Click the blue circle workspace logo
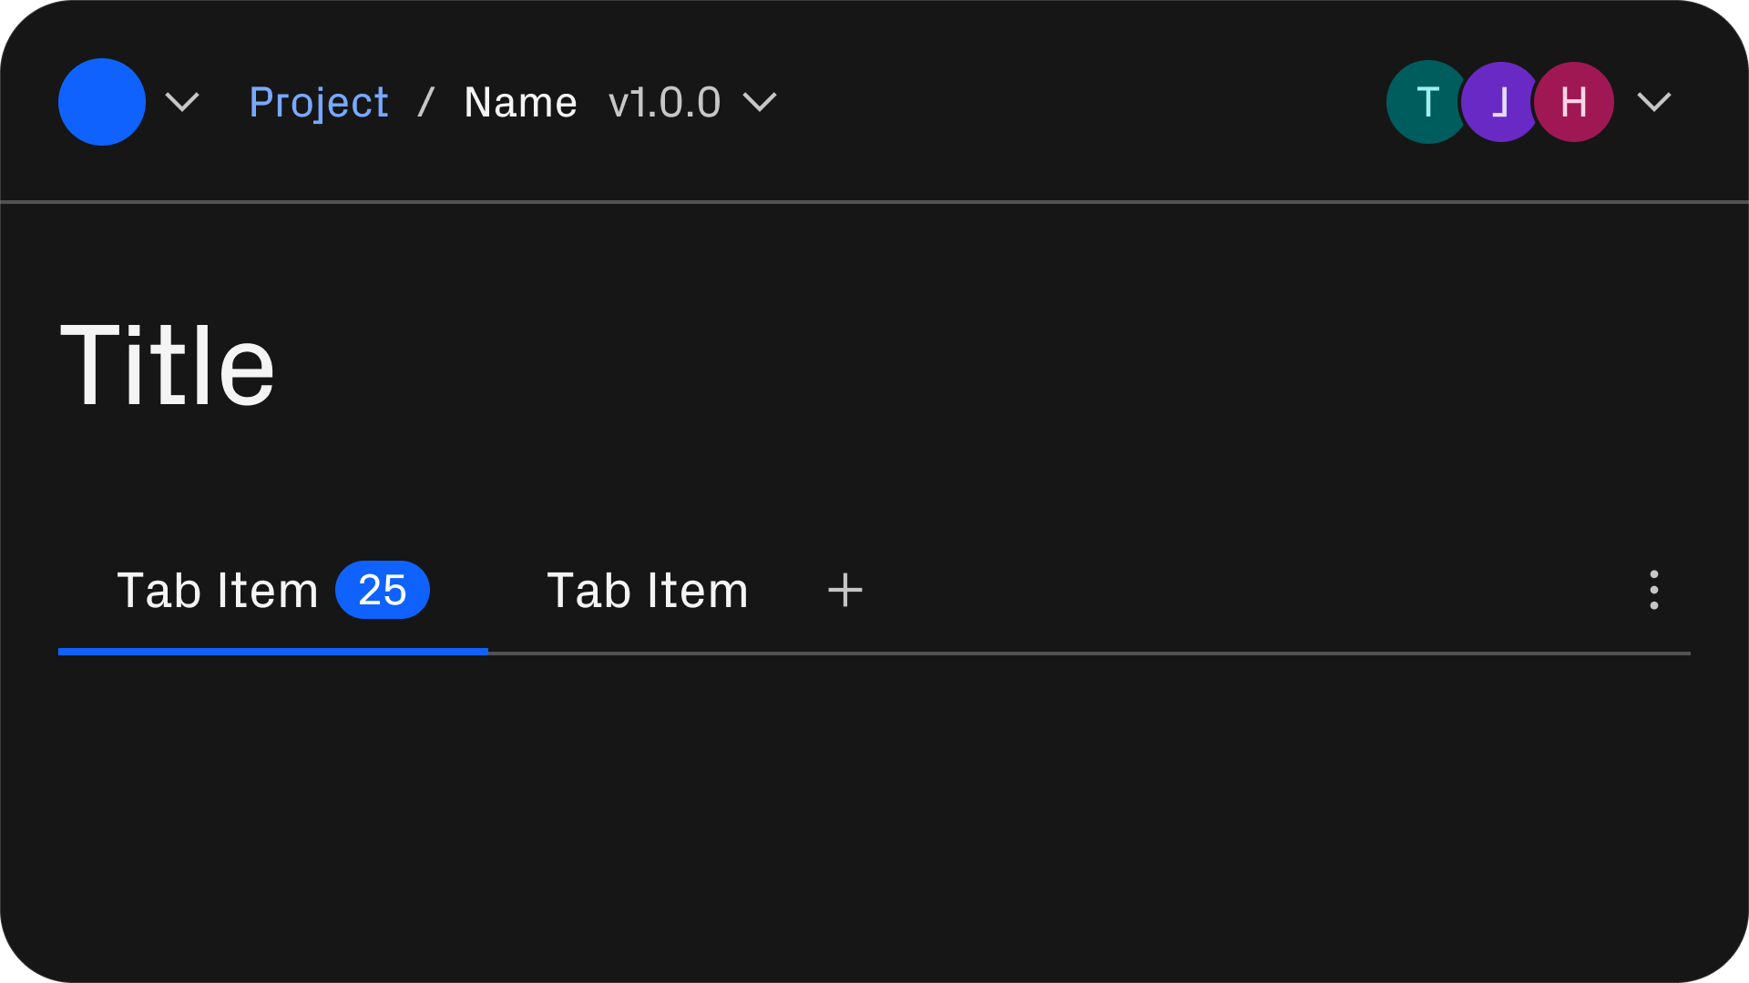 102,102
